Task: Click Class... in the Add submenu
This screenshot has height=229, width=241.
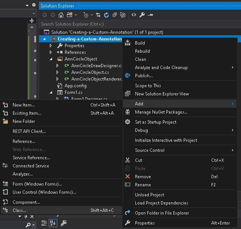Action: 61,210
